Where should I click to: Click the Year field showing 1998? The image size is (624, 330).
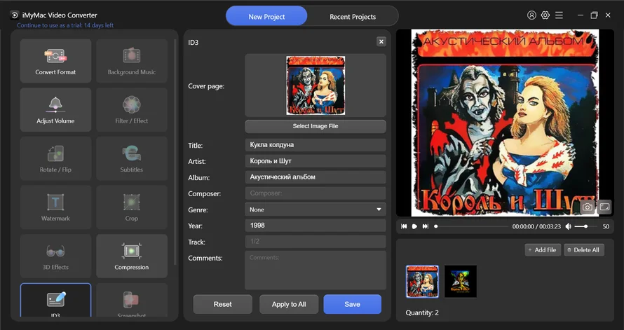pos(316,226)
